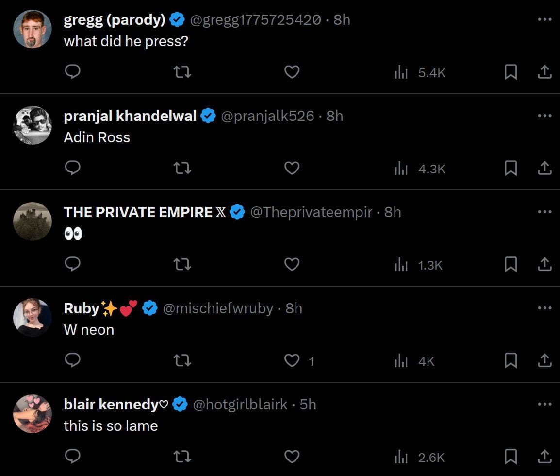Click gregg's profile avatar
The image size is (560, 476).
point(33,29)
